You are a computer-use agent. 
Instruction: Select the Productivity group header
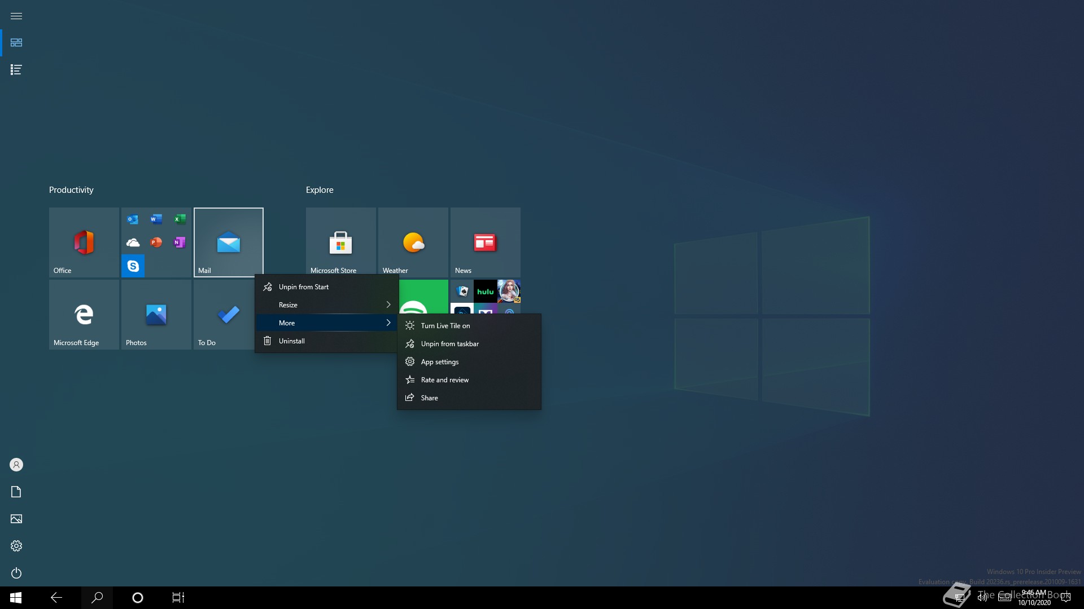pos(71,190)
